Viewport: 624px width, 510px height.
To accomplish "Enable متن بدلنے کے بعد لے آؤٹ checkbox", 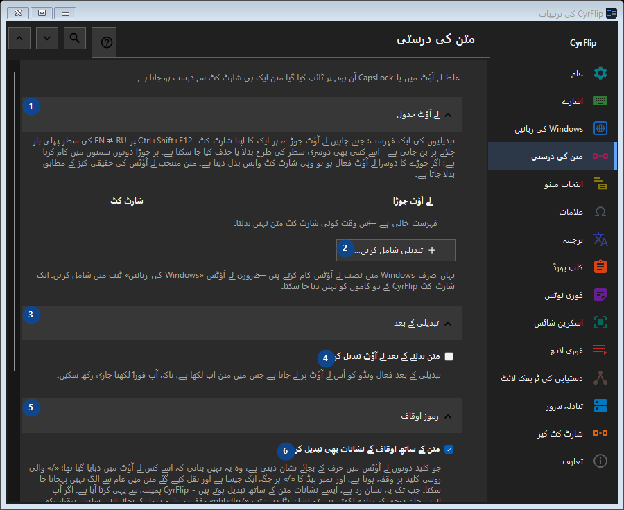I will click(449, 356).
